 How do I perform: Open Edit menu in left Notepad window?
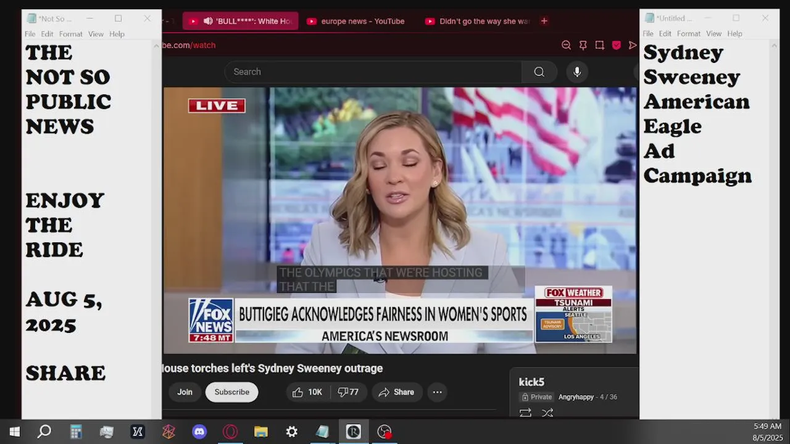[47, 34]
